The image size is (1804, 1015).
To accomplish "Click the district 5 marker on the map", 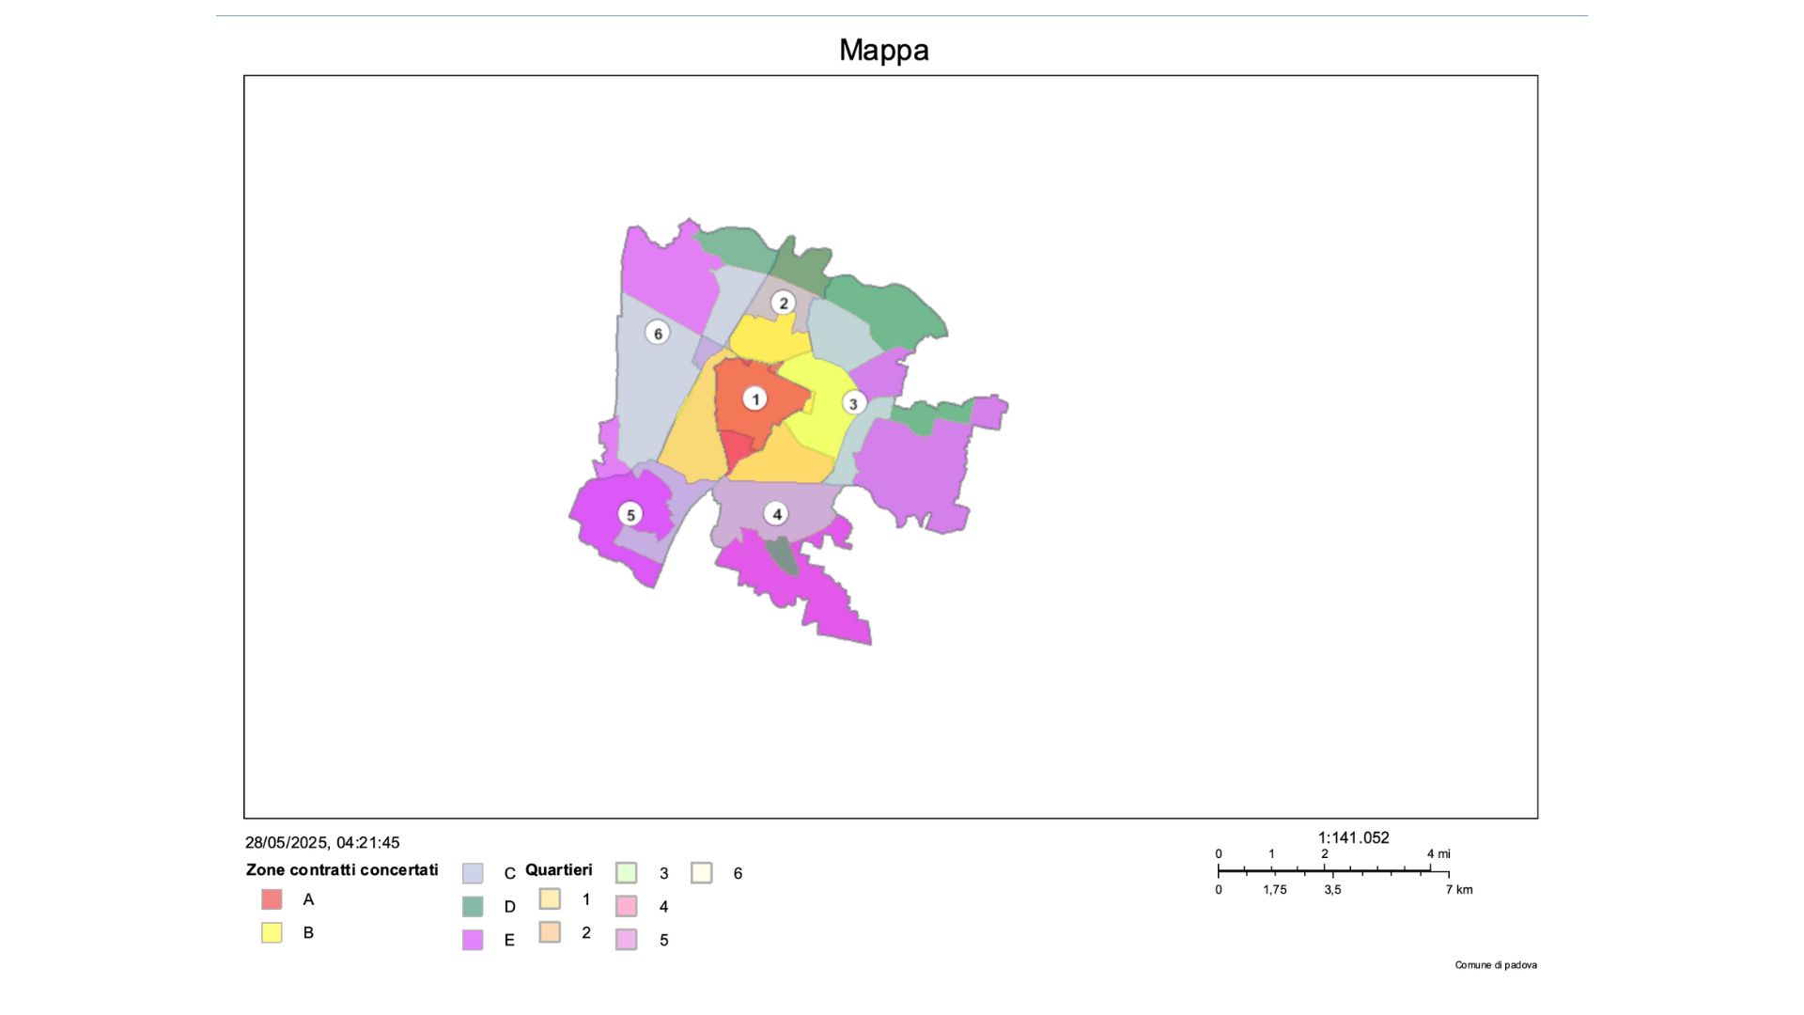I will click(630, 514).
